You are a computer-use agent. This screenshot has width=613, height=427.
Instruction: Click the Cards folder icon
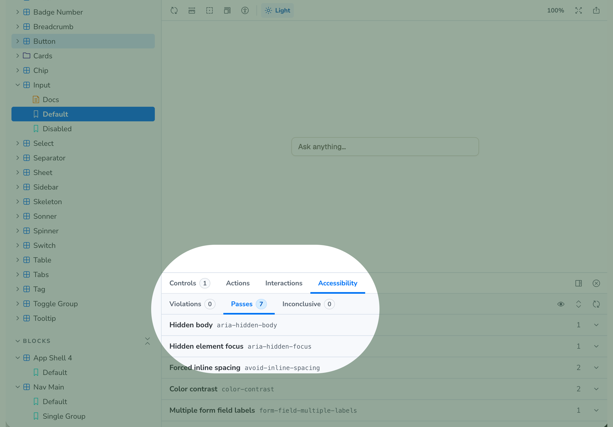point(26,56)
